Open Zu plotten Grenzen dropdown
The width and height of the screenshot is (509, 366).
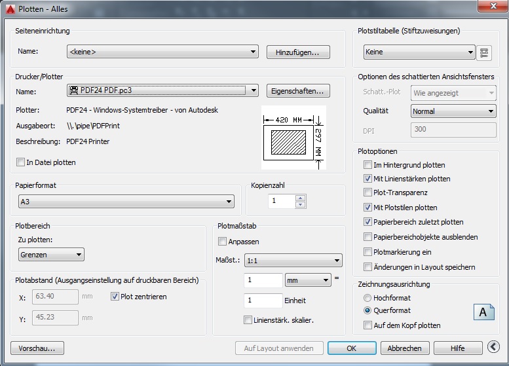[x=51, y=255]
